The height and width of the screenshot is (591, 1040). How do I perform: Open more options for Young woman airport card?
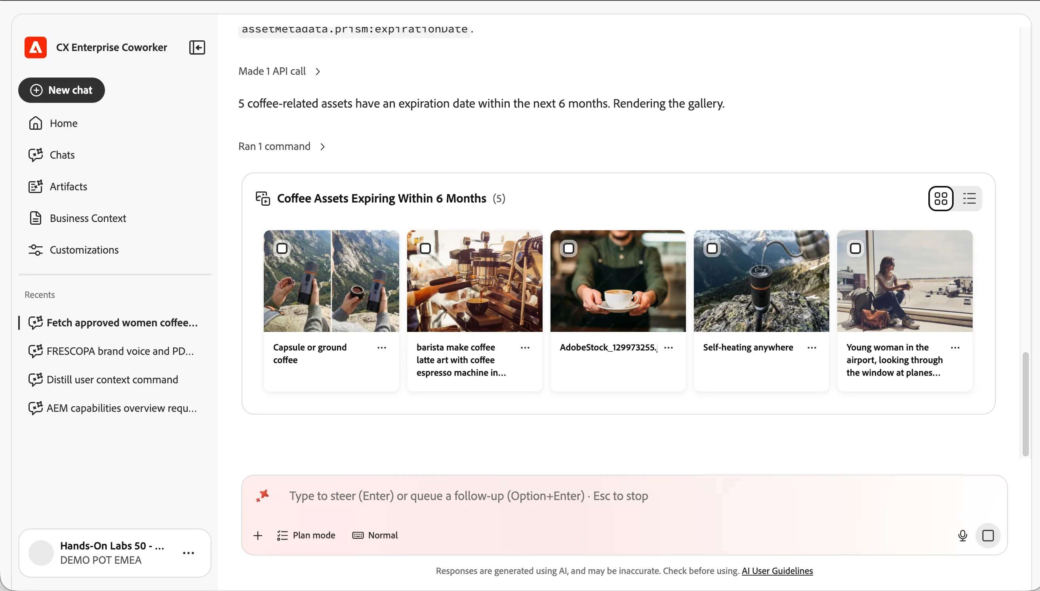[955, 347]
